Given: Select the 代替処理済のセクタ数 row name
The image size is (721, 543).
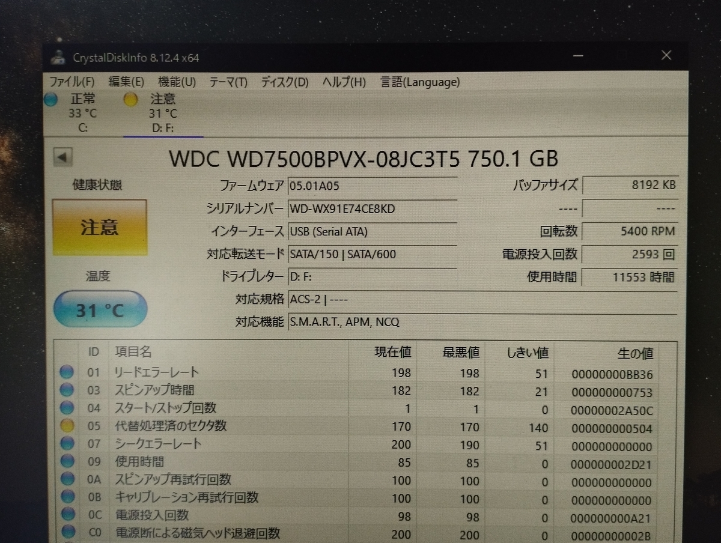Looking at the screenshot, I should tap(170, 426).
